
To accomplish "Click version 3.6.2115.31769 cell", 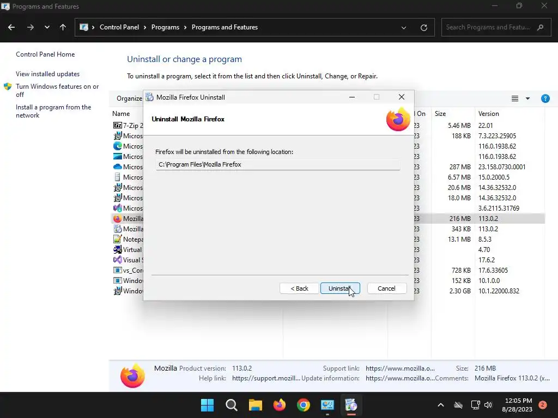I will pyautogui.click(x=499, y=208).
